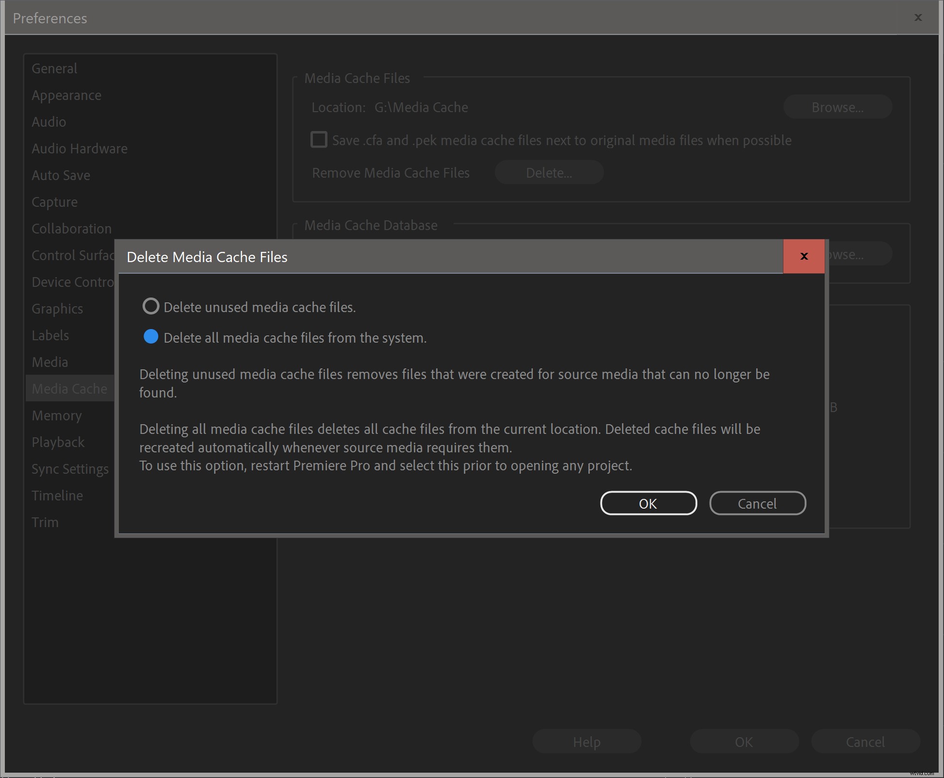Open the Collaboration settings
Viewport: 944px width, 778px height.
(71, 229)
